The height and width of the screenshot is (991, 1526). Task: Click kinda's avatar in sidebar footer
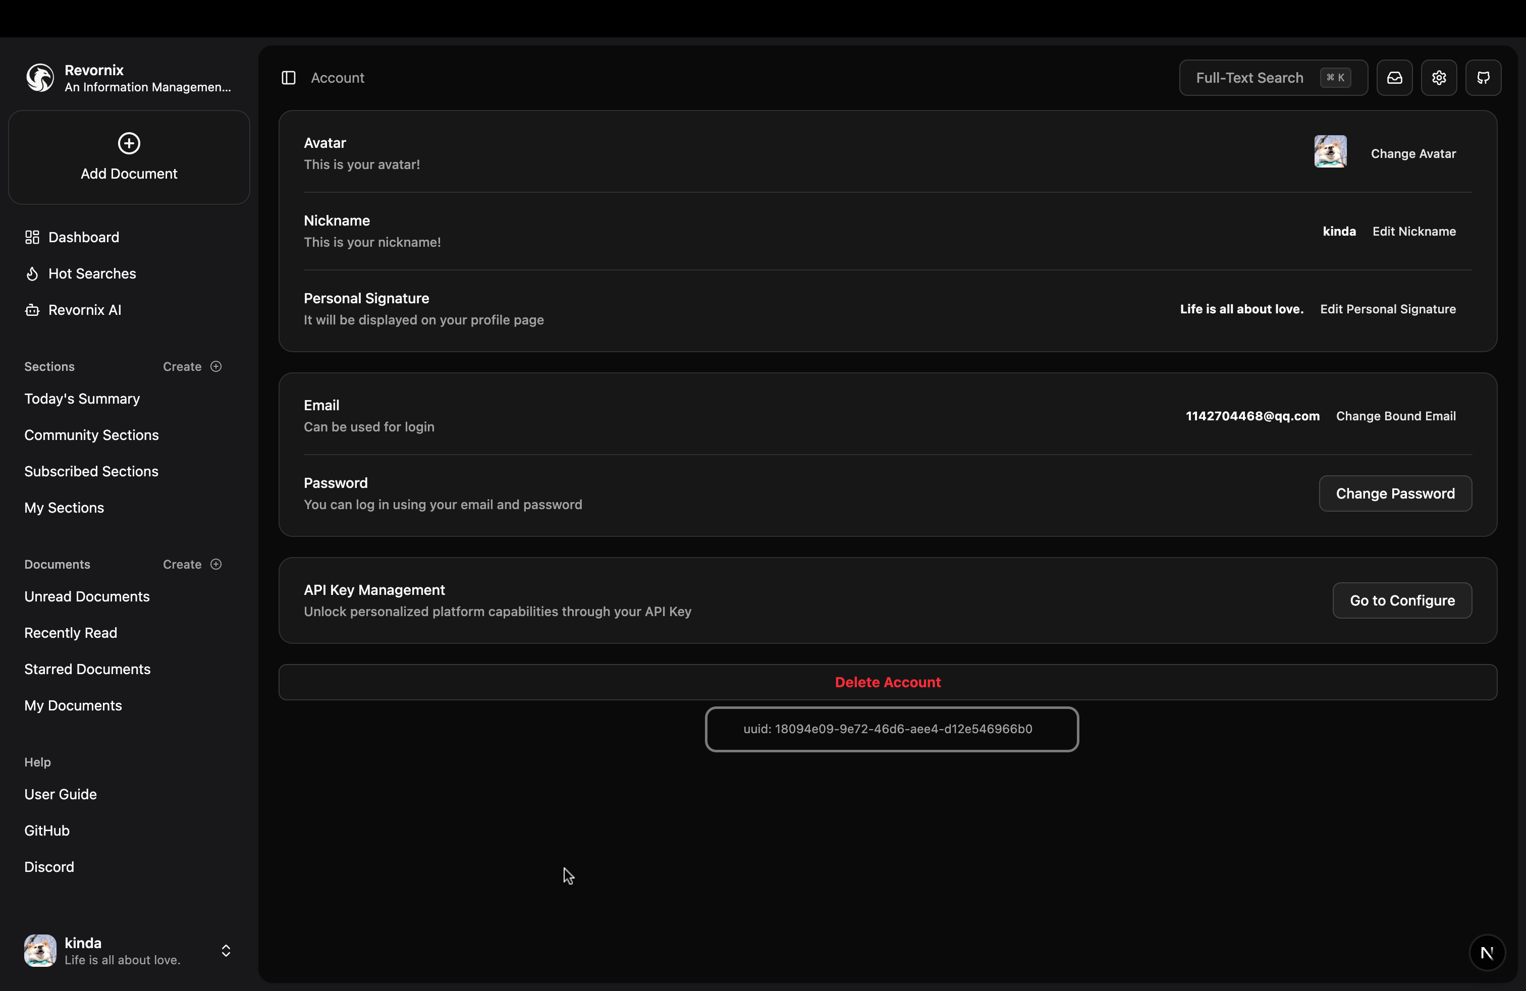coord(40,950)
